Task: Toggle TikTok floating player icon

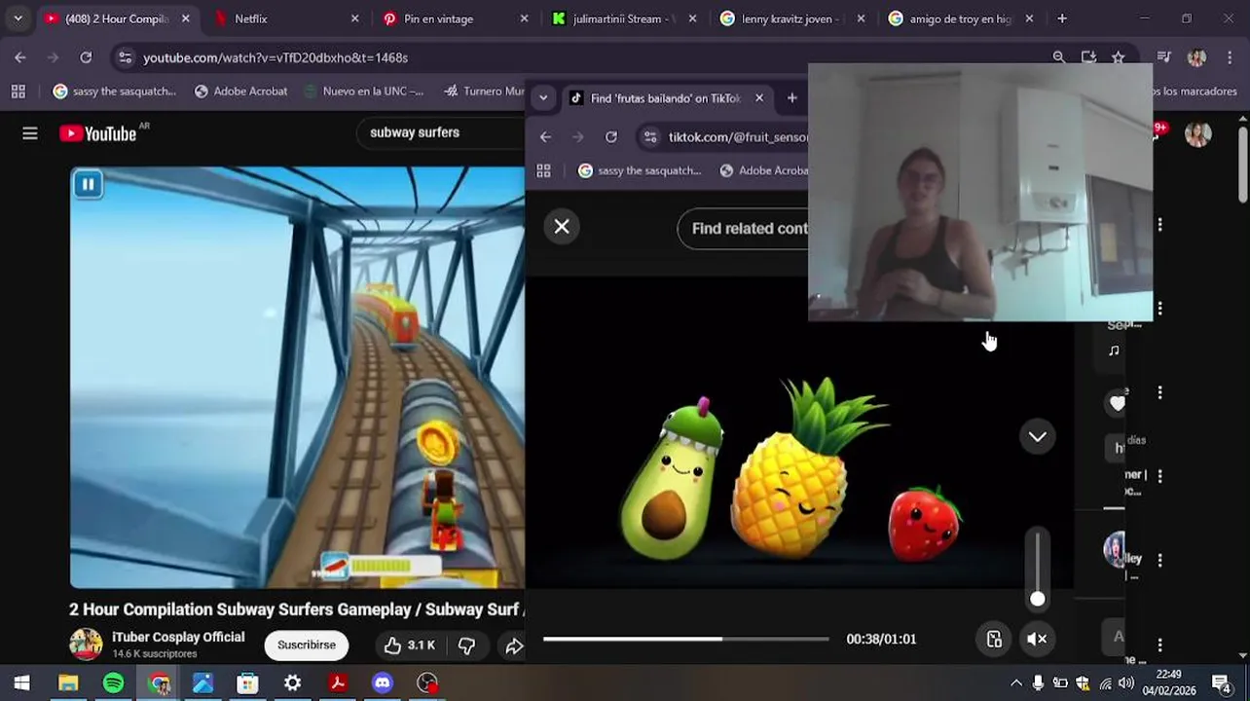Action: [994, 640]
